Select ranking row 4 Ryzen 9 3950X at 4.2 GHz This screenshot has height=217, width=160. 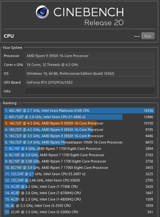79,130
